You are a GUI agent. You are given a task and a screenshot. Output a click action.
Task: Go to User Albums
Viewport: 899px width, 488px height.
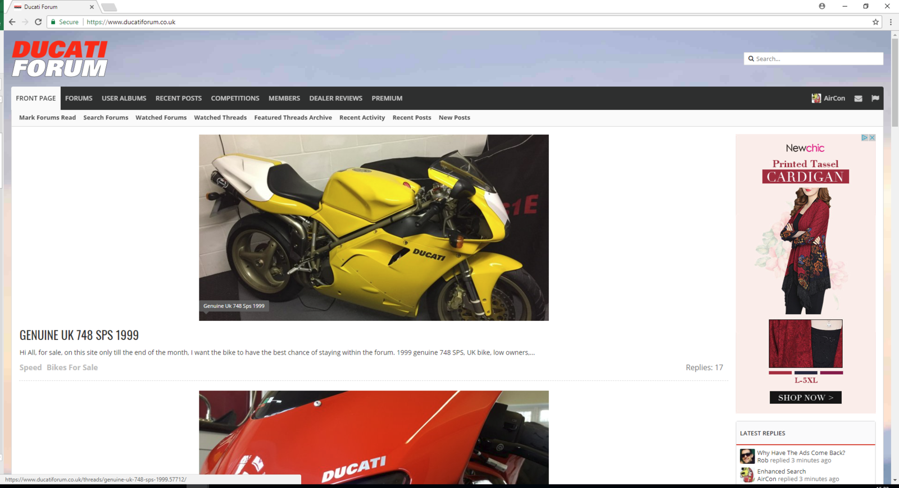click(x=124, y=98)
